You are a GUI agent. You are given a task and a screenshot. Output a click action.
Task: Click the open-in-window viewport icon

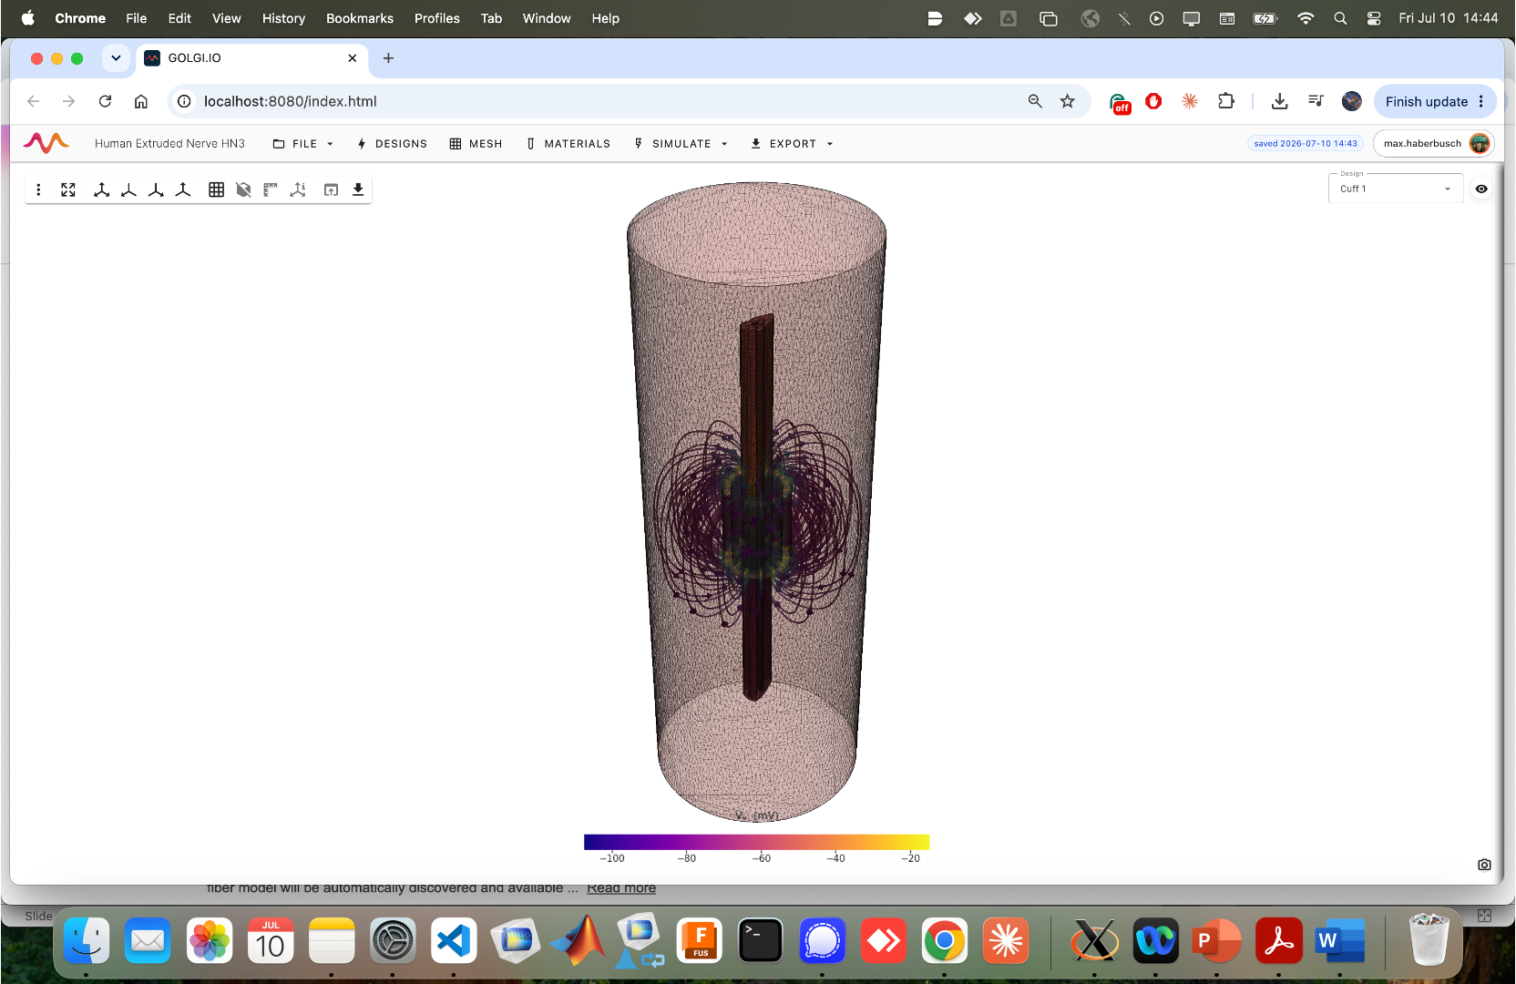(x=331, y=190)
